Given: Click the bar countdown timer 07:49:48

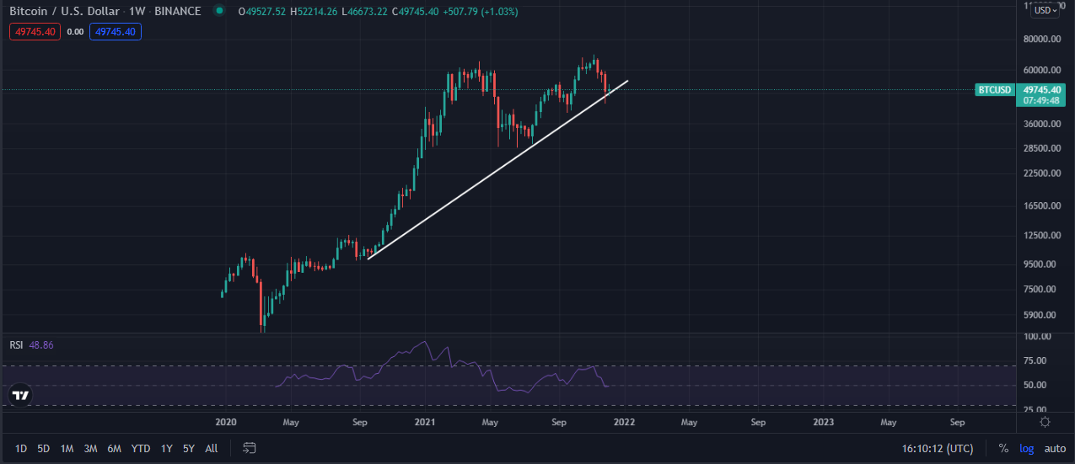Looking at the screenshot, I should (x=1042, y=100).
